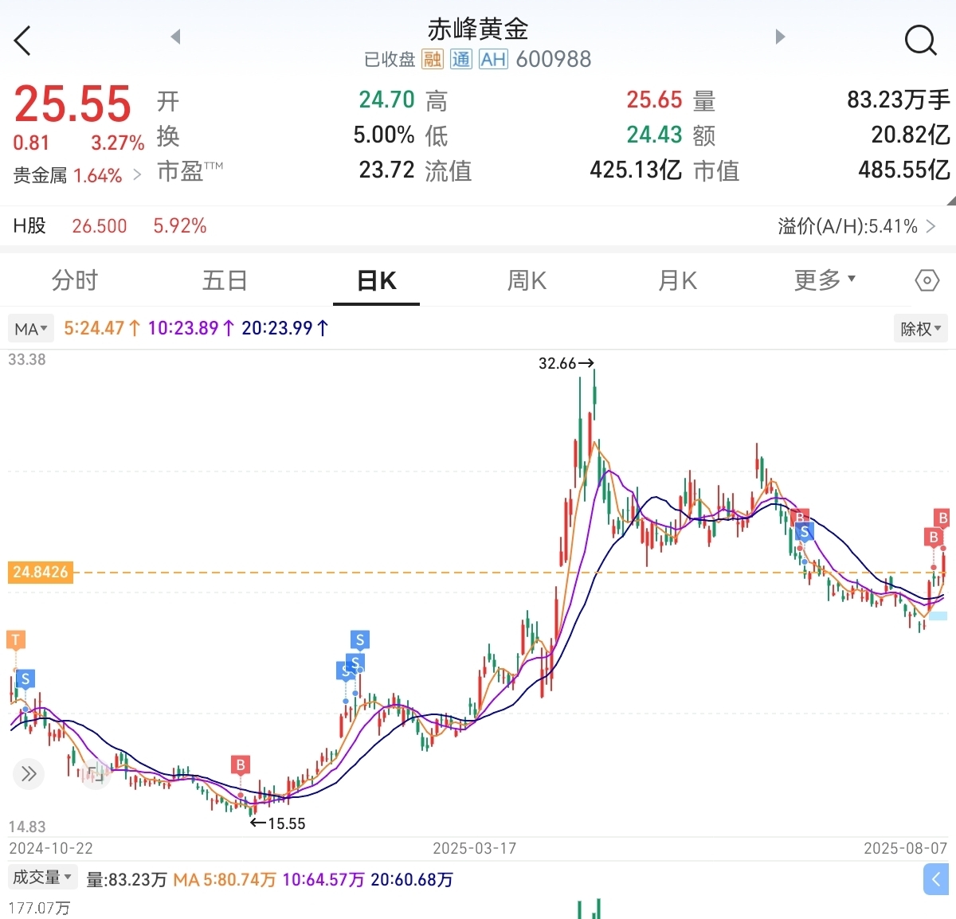Tap the stock code 600988
Image resolution: width=956 pixels, height=919 pixels.
coord(554,59)
